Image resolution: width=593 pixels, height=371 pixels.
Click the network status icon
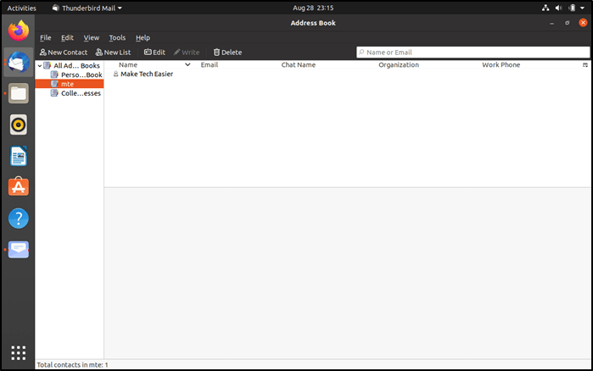(545, 8)
